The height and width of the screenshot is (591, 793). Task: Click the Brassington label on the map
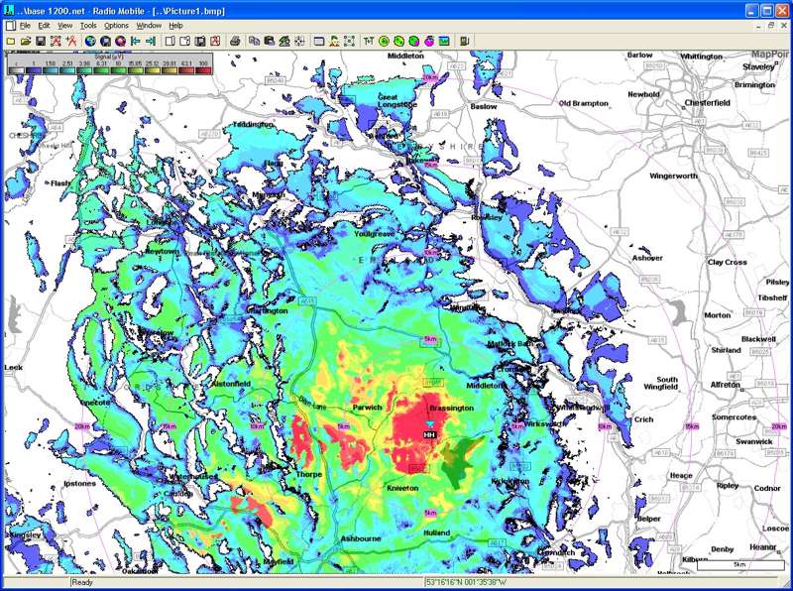point(452,408)
